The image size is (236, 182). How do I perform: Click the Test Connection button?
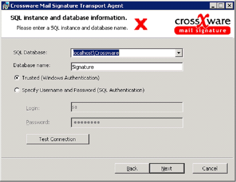pos(58,139)
